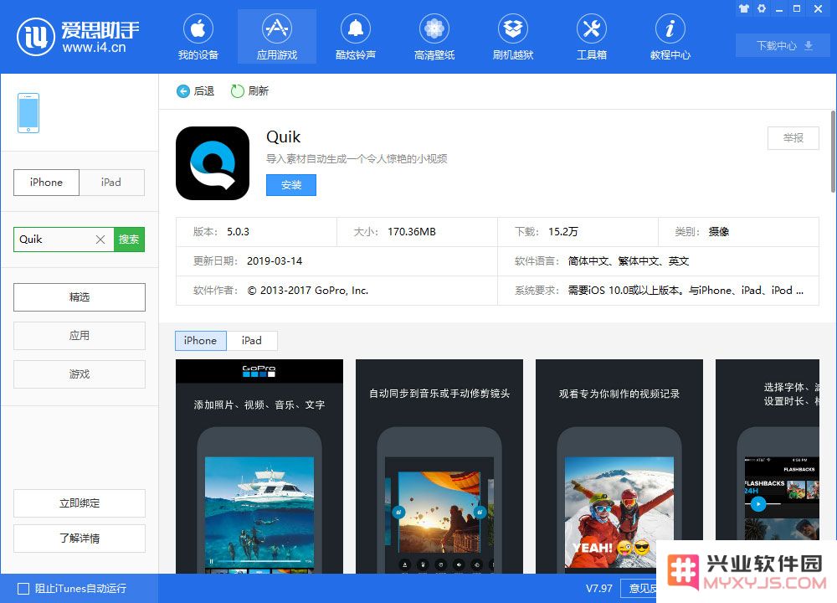The width and height of the screenshot is (837, 603).
Task: Click author text 2013-2017 GoPro, Inc.
Action: (x=308, y=291)
